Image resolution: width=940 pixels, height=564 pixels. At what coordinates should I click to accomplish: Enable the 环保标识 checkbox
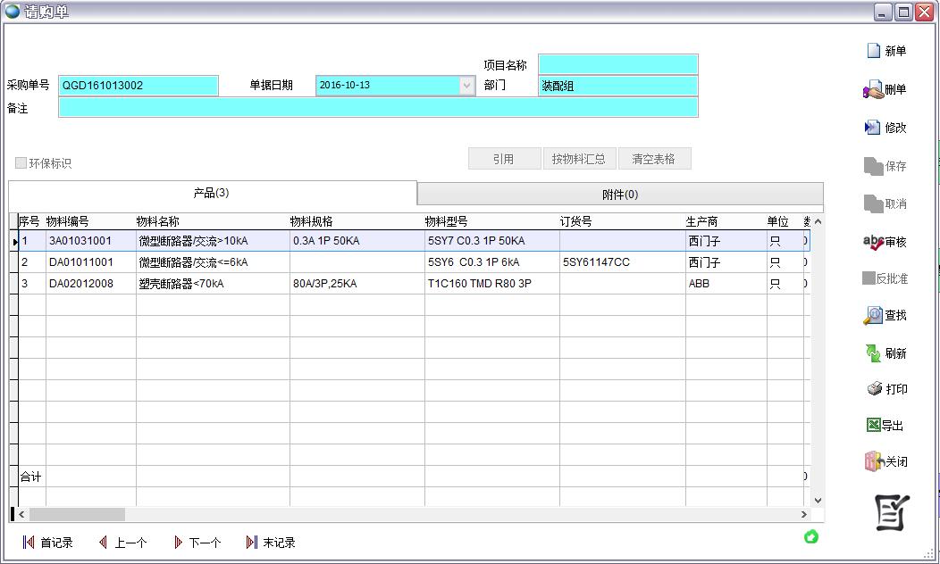pyautogui.click(x=21, y=161)
